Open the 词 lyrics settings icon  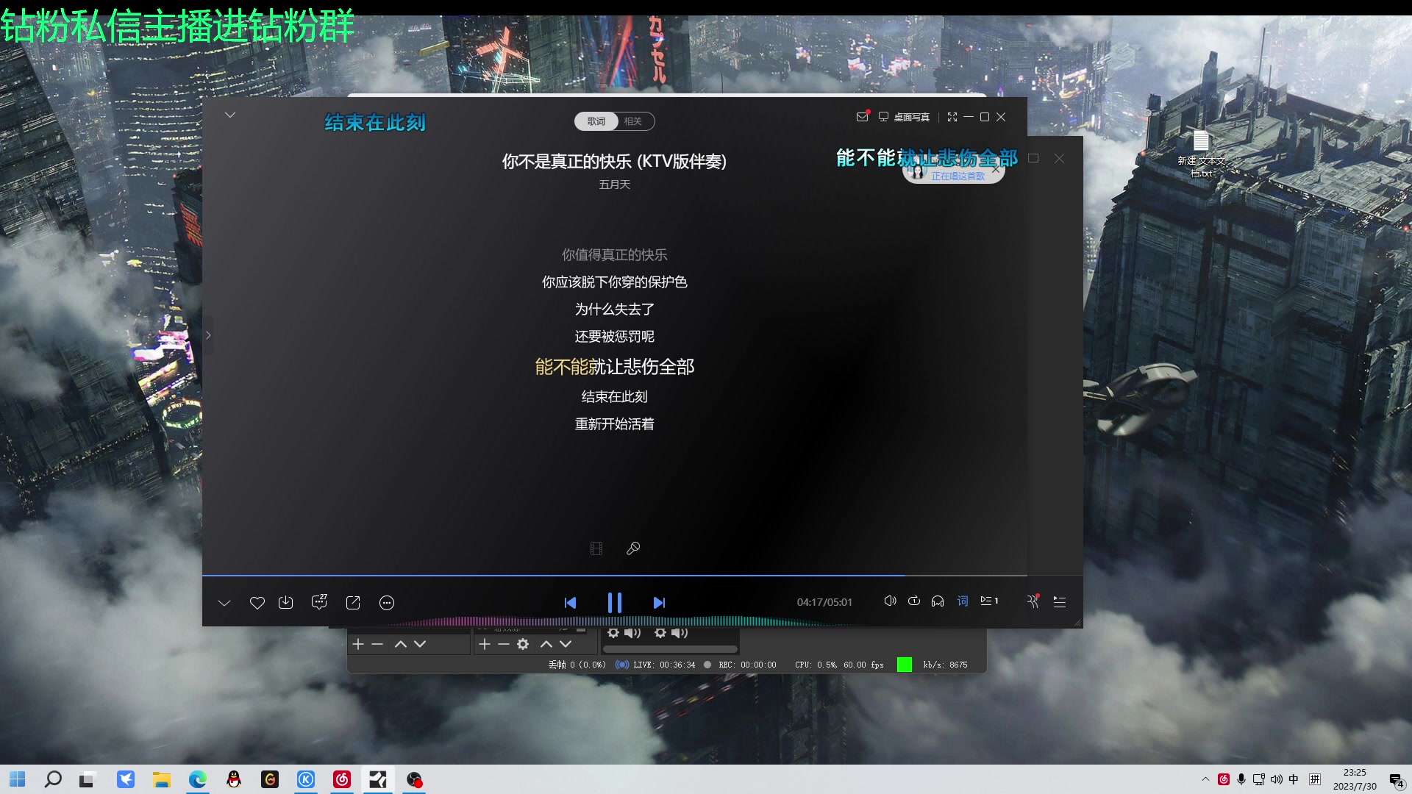point(962,601)
